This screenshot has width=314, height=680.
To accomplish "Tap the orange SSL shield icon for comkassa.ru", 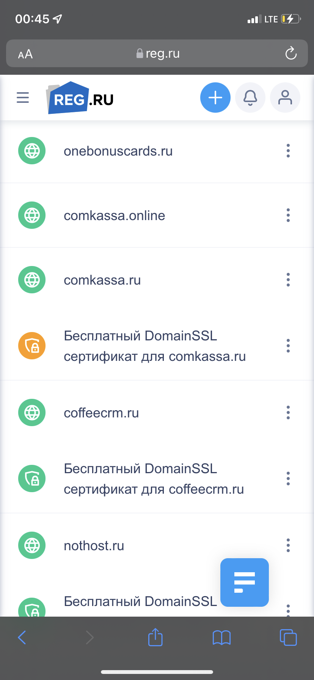I will click(x=32, y=346).
